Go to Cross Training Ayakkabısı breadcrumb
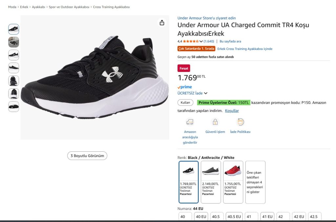Image resolution: width=336 pixels, height=222 pixels. point(111,7)
